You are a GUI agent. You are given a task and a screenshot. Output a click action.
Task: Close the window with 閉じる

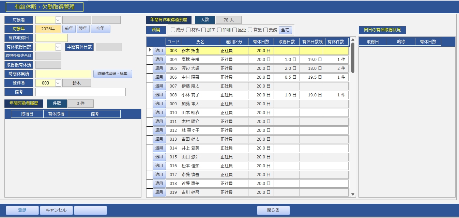(x=273, y=210)
